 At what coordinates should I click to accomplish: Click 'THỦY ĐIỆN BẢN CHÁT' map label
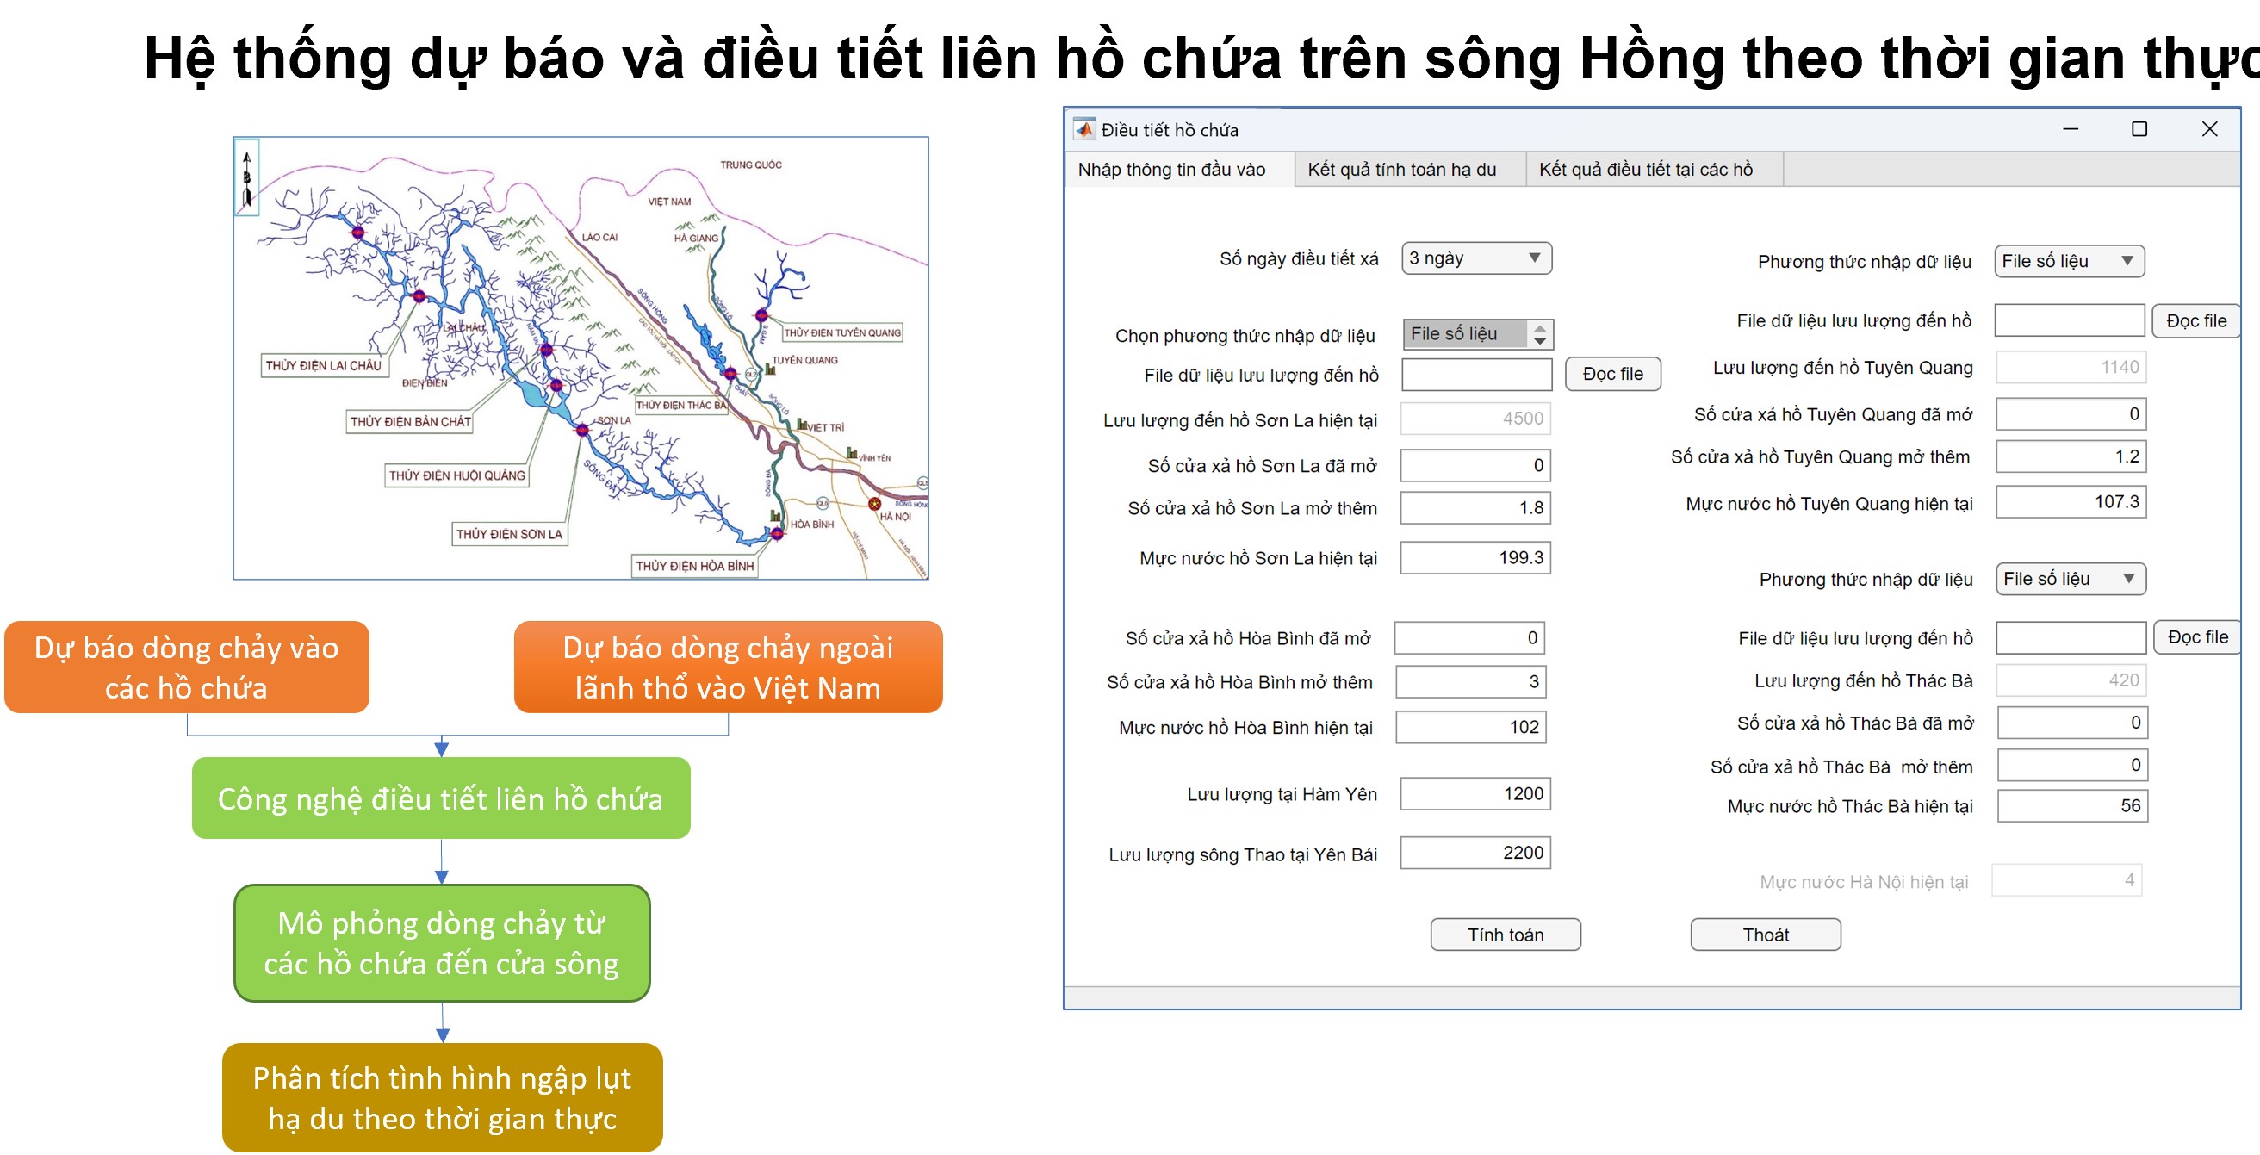pyautogui.click(x=411, y=421)
